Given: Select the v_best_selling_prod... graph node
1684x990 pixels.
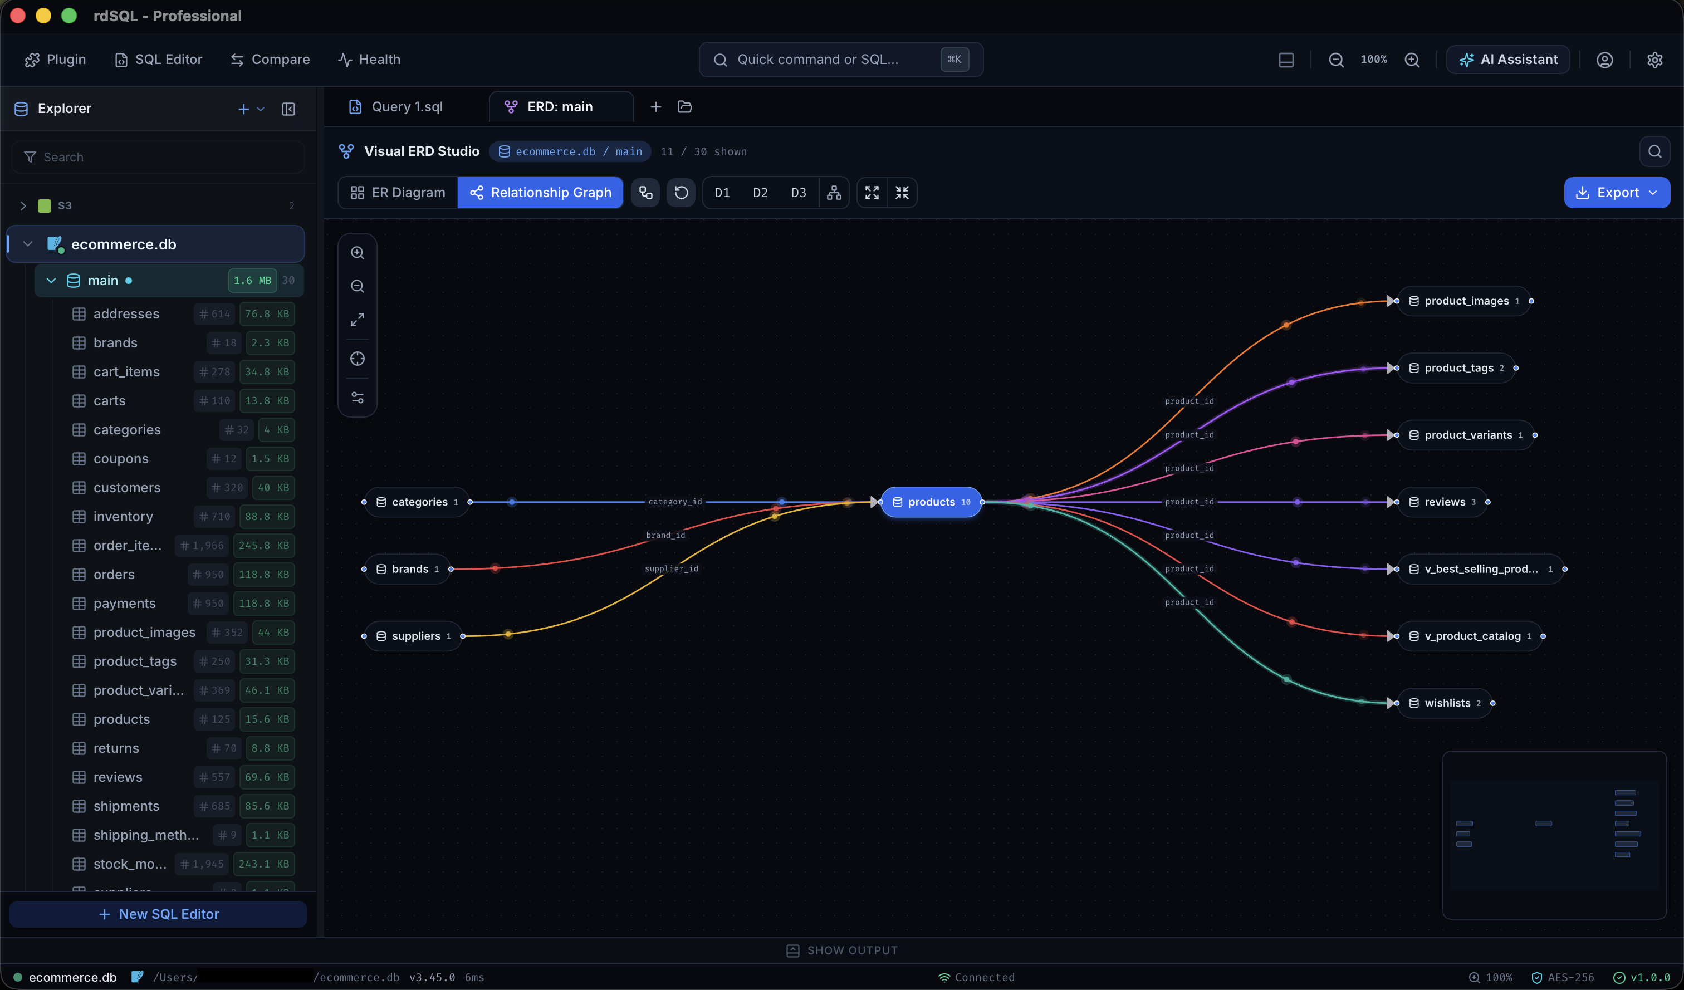Looking at the screenshot, I should coord(1480,569).
